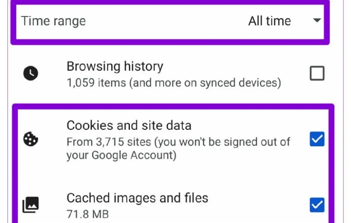Open the Time range dropdown arrow
351x223 pixels.
pyautogui.click(x=317, y=21)
